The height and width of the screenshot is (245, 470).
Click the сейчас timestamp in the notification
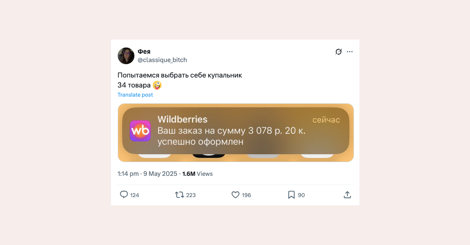click(326, 120)
